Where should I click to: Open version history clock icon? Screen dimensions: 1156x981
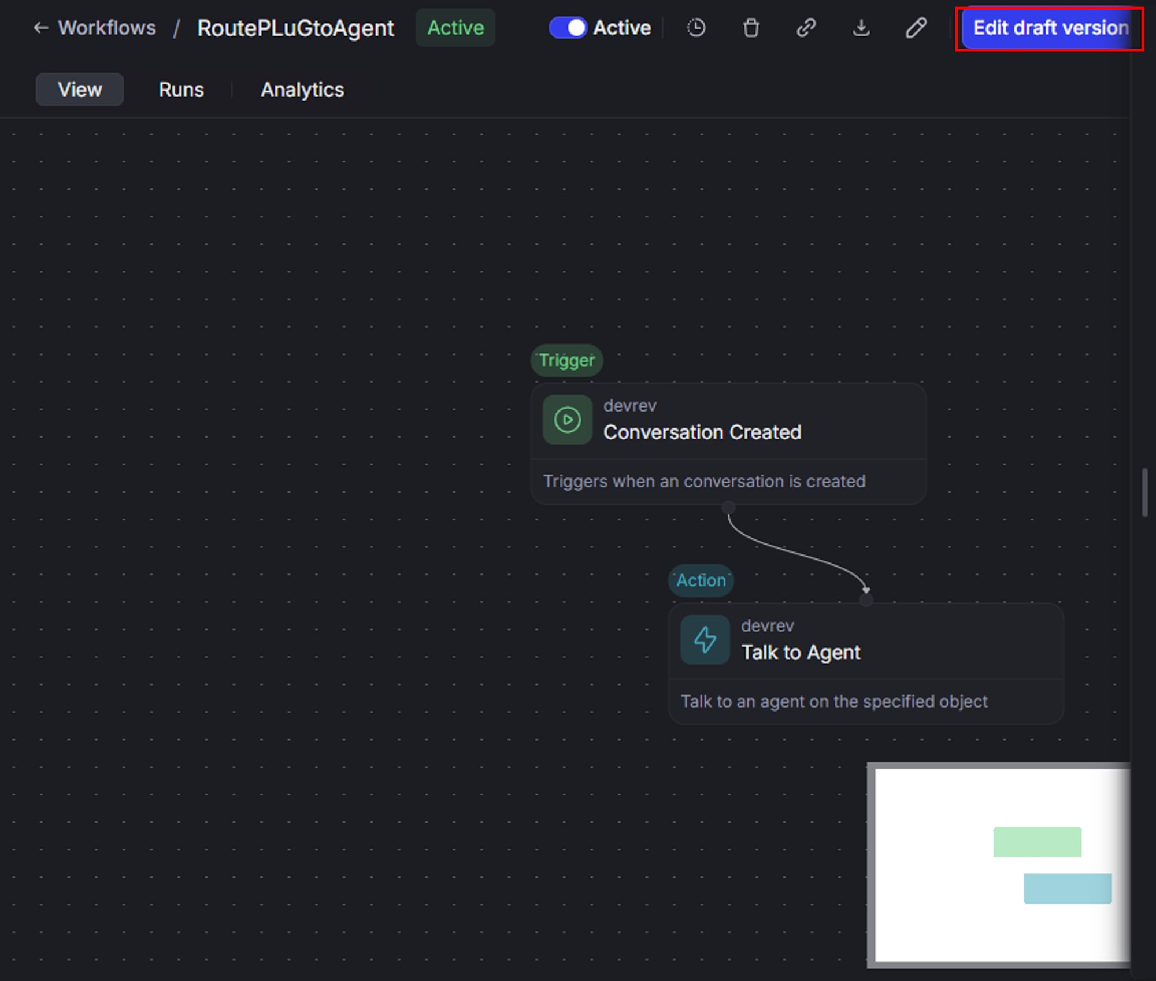click(696, 28)
